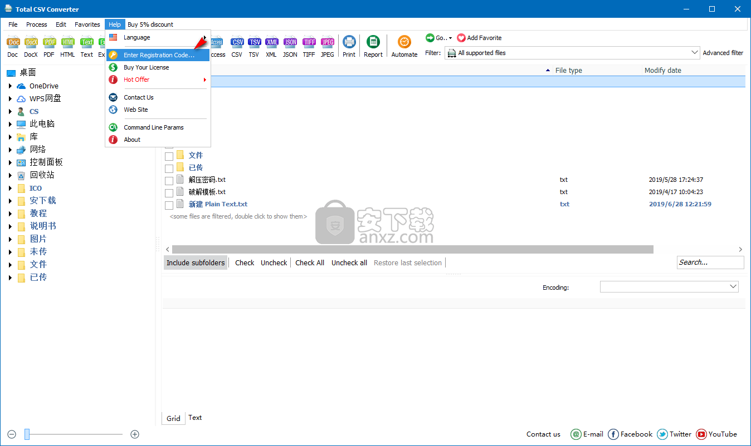Screen dimensions: 751x446
Task: Click the Uncheck all button
Action: (349, 262)
